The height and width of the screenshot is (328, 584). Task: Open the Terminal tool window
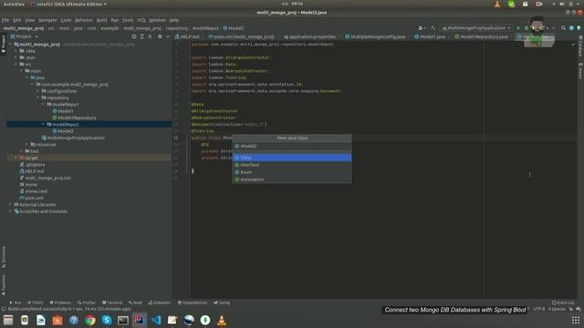pyautogui.click(x=112, y=302)
